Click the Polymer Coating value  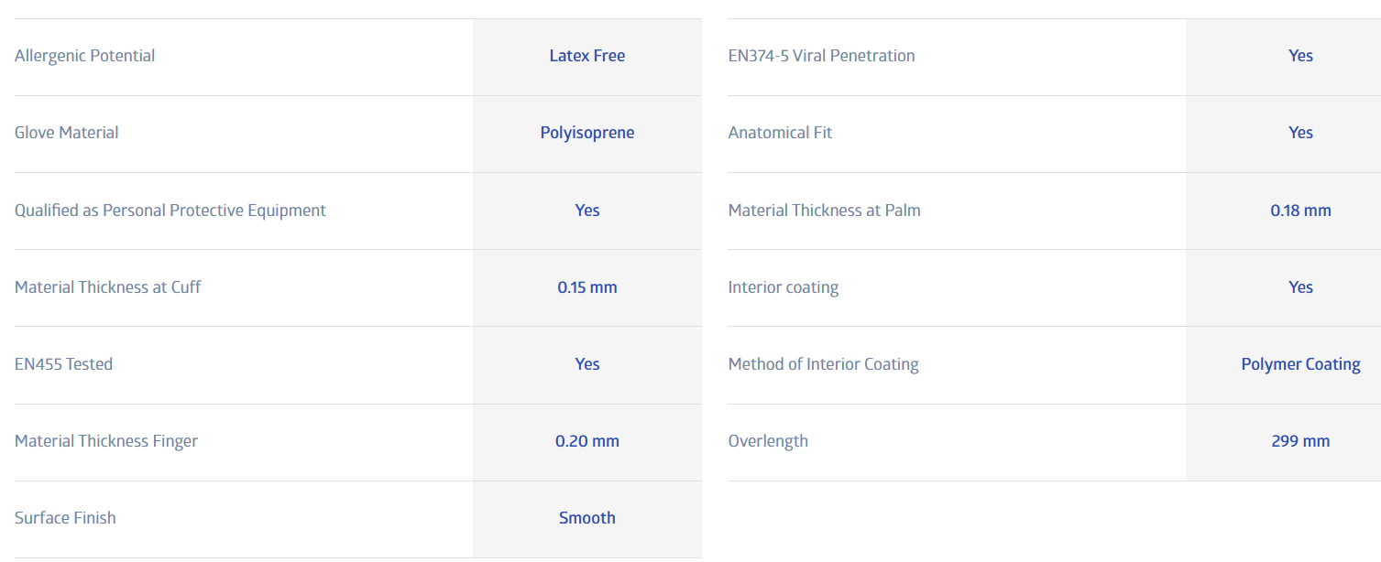tap(1300, 364)
